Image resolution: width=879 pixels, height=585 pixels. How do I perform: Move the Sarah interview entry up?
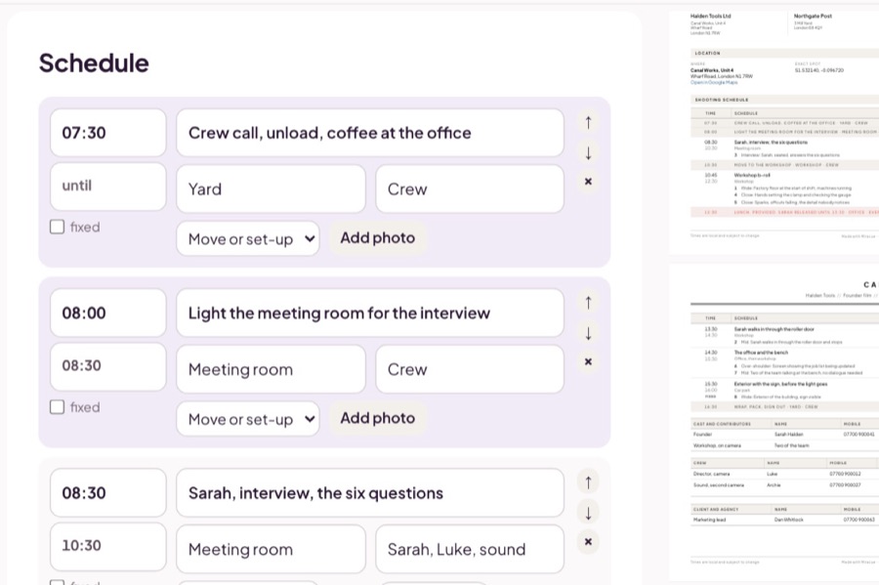coord(588,482)
